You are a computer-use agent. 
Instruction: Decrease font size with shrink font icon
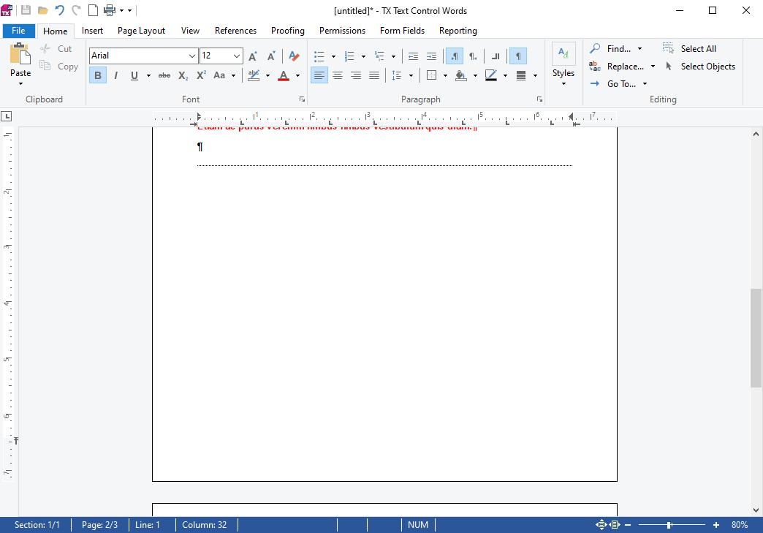click(271, 56)
